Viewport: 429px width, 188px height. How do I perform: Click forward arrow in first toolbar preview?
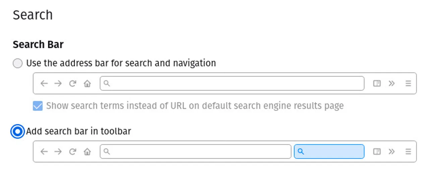58,83
